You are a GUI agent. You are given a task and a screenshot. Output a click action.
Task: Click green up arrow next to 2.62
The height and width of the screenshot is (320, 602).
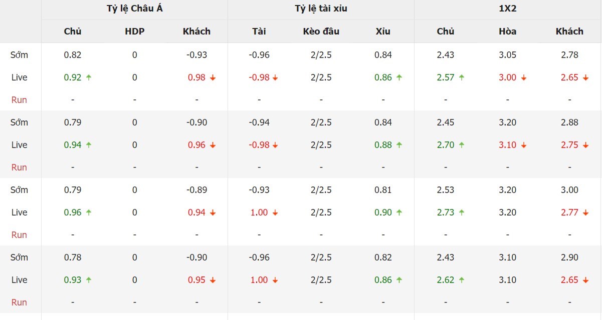[461, 280]
